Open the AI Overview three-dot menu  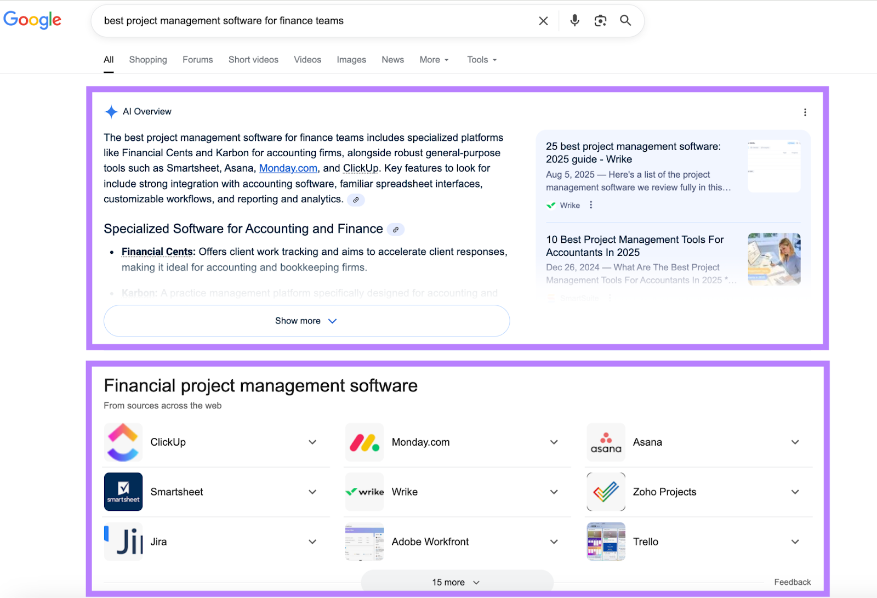point(805,111)
